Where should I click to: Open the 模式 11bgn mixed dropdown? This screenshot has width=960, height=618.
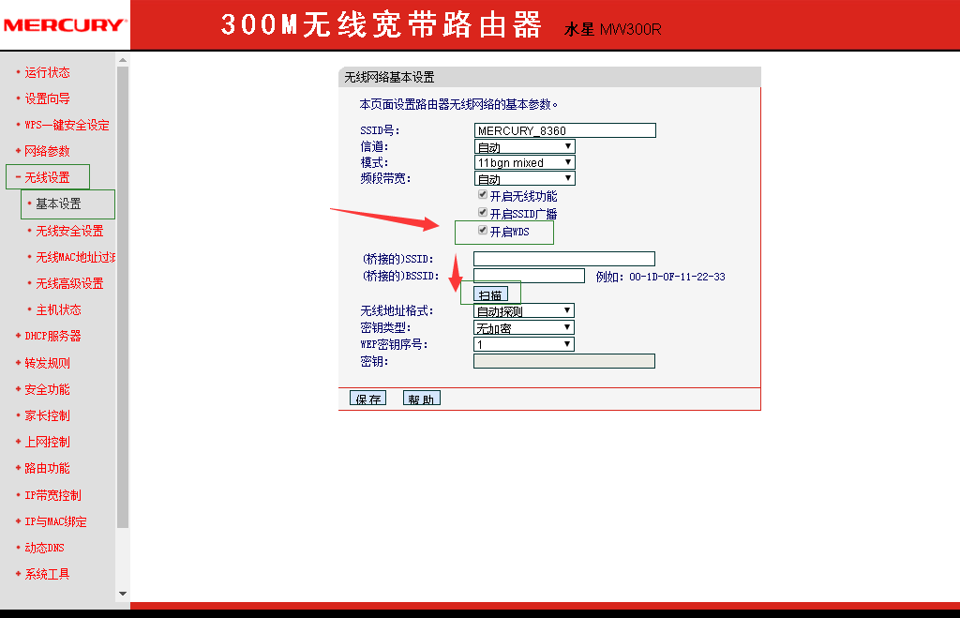pyautogui.click(x=525, y=162)
